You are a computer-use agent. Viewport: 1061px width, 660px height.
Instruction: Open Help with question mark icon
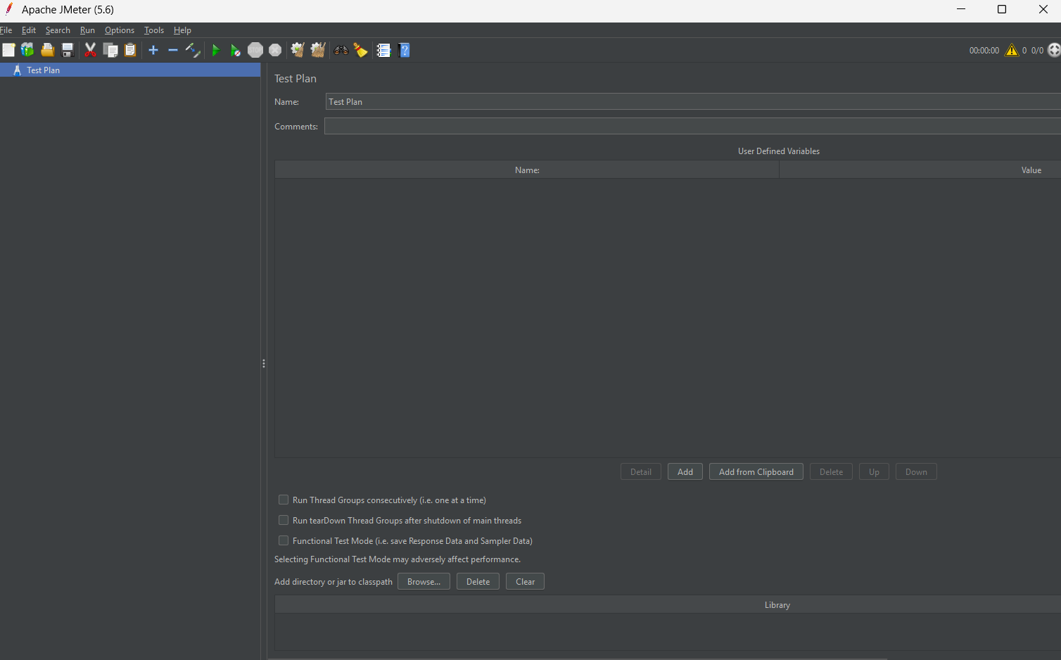pos(404,50)
